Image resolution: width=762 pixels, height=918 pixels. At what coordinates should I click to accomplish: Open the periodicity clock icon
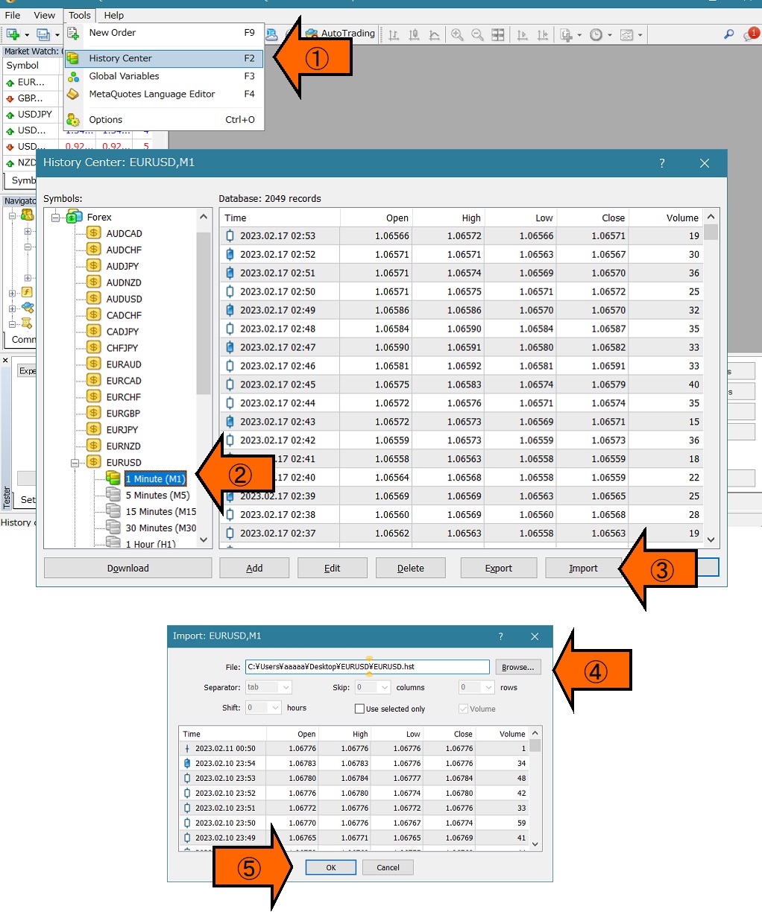(596, 34)
